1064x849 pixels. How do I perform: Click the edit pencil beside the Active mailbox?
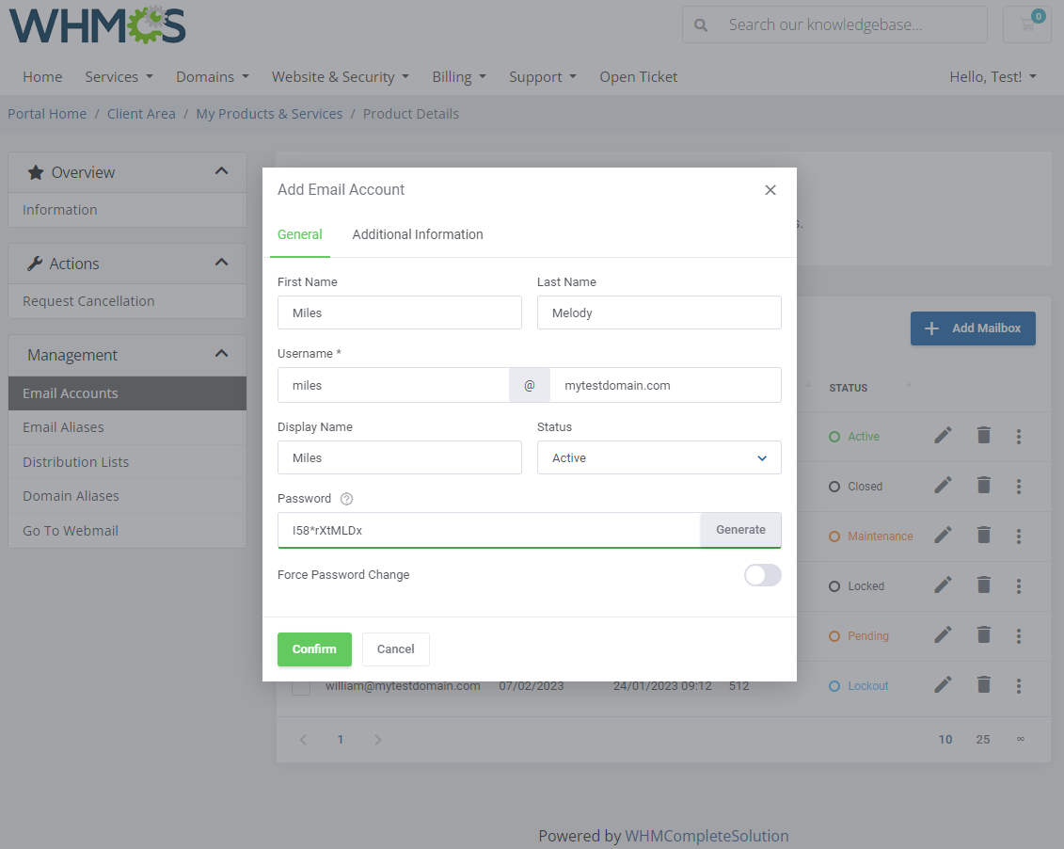tap(943, 435)
